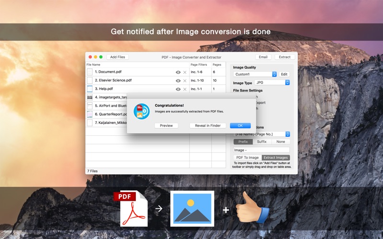The width and height of the screenshot is (383, 239).
Task: Open the Image Quality Custom1 dropdown
Action: (255, 74)
